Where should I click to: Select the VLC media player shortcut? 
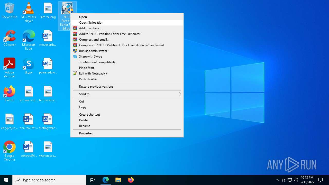(29, 12)
